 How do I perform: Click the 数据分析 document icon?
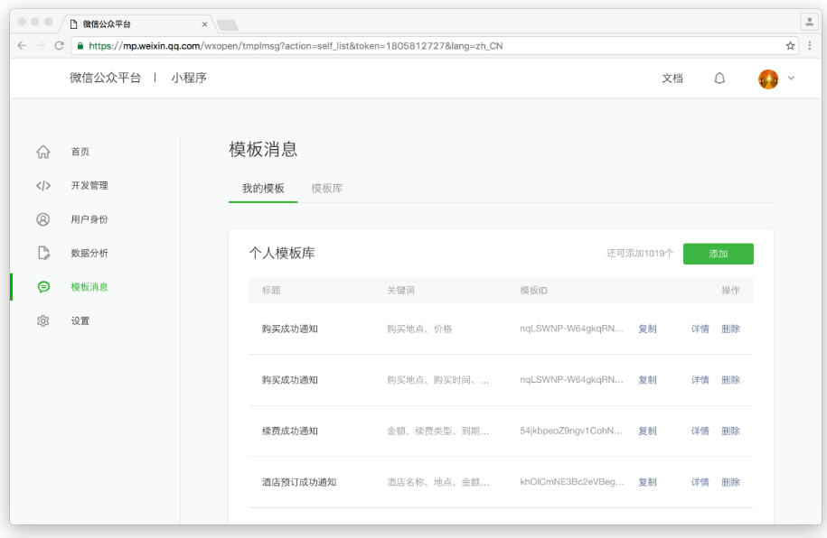pos(43,253)
